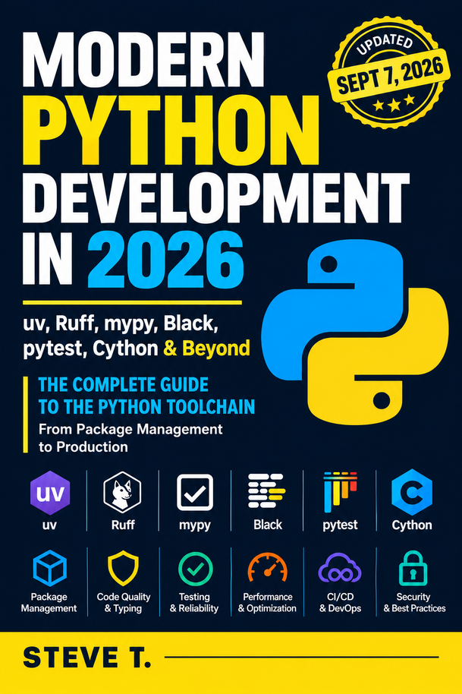Click the 'Cython' label under the icon
This screenshot has height=694, width=462.
pyautogui.click(x=412, y=525)
